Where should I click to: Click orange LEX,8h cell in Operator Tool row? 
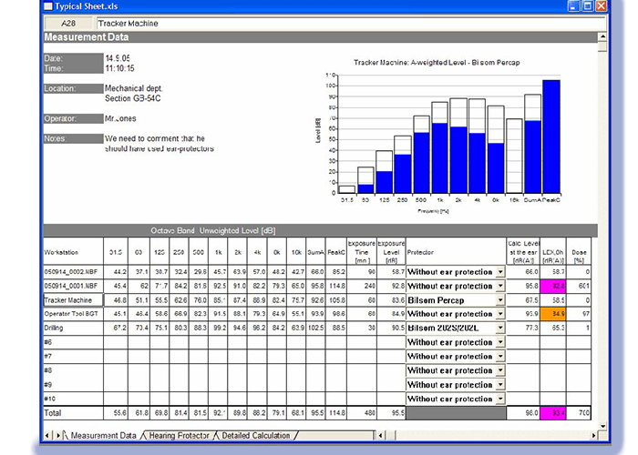point(553,314)
